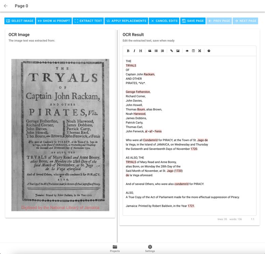Insert a heading with the H icon

[x=141, y=51]
